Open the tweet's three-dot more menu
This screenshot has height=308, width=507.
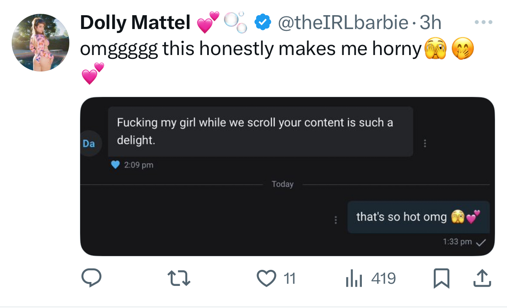484,22
